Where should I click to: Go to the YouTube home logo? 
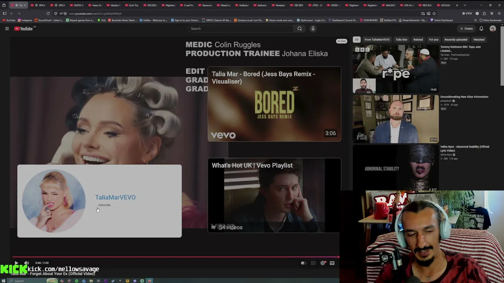(x=24, y=29)
